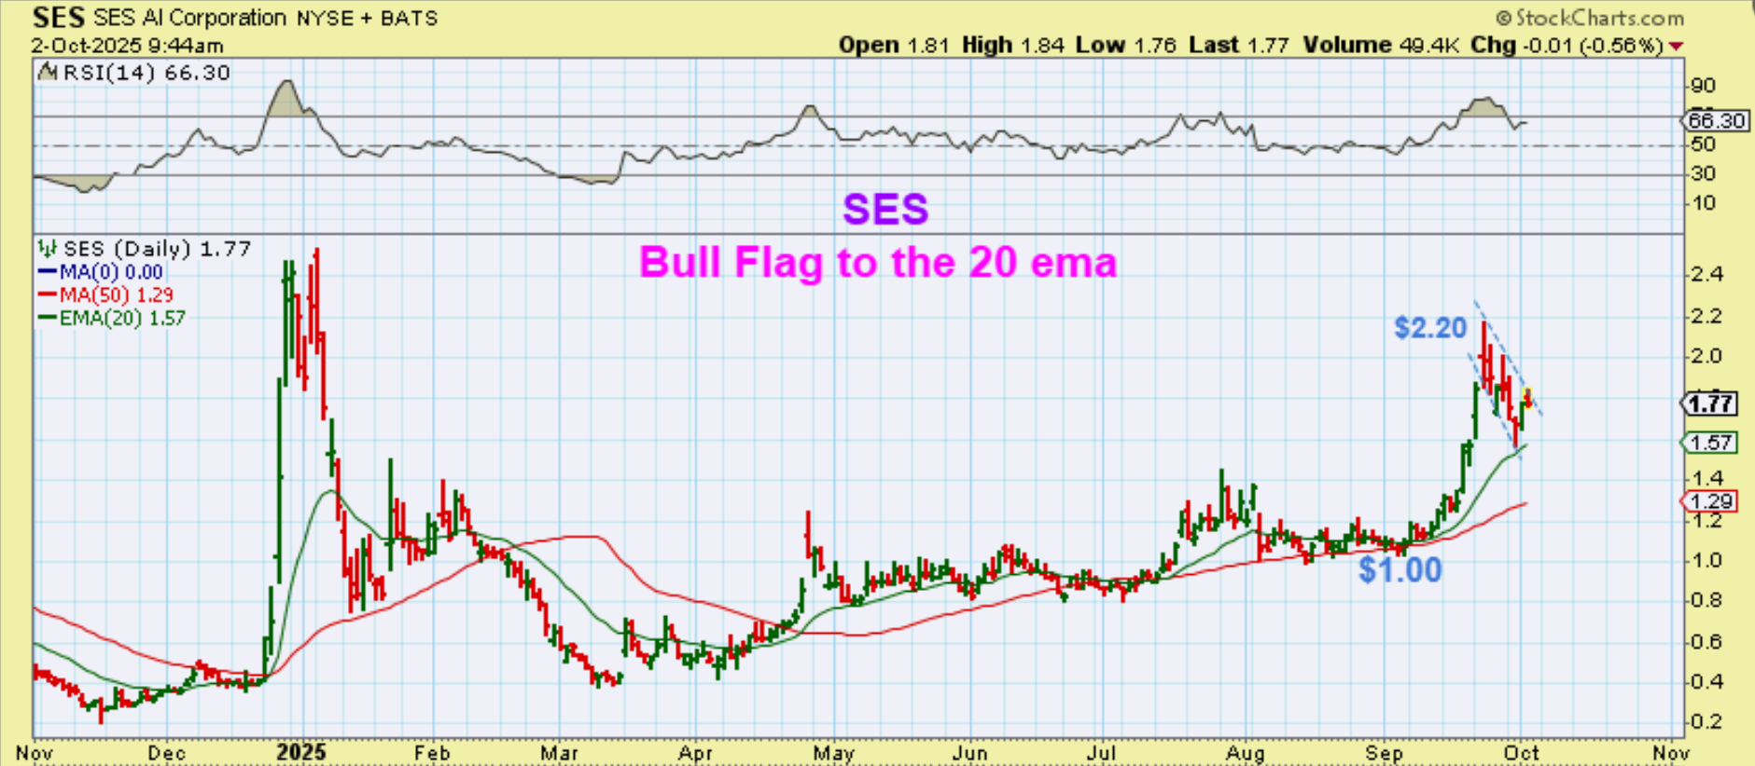
Task: Click the "Aug" date axis label
Action: coord(1246,752)
